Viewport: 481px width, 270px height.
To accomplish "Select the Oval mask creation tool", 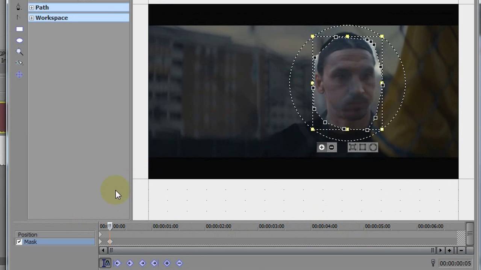I will [x=20, y=40].
